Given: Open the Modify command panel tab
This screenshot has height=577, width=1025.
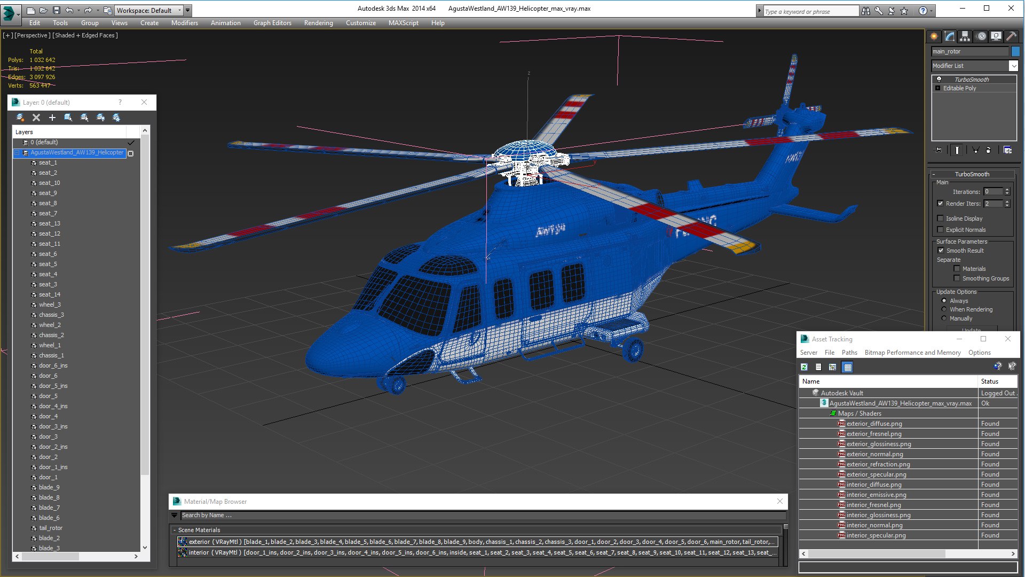Looking at the screenshot, I should 949,36.
